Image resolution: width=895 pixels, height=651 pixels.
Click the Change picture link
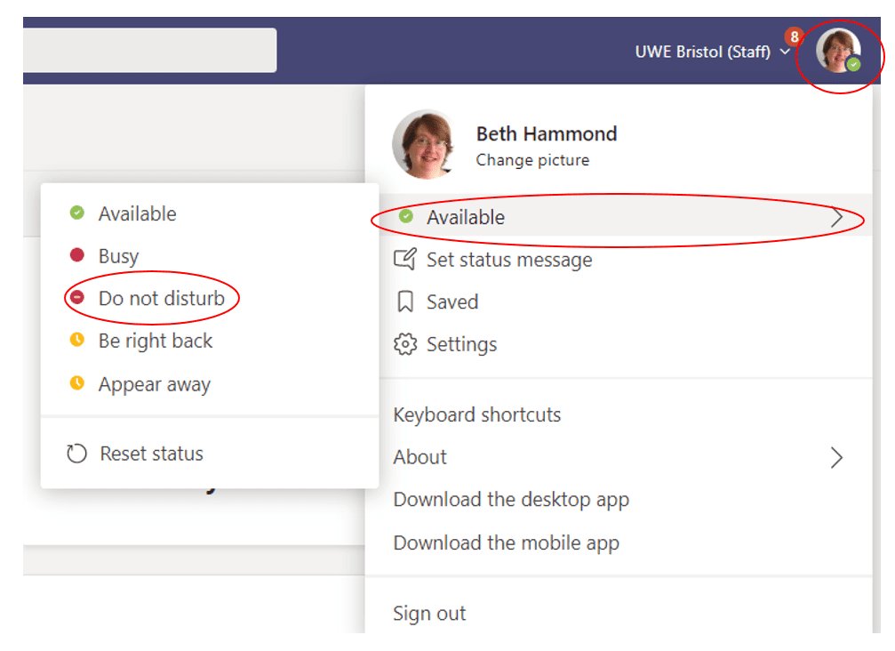(532, 160)
